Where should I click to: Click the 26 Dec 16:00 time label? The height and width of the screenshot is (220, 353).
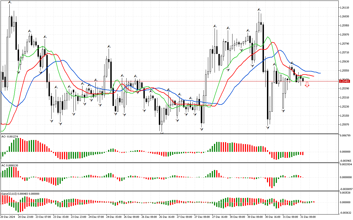(167, 217)
